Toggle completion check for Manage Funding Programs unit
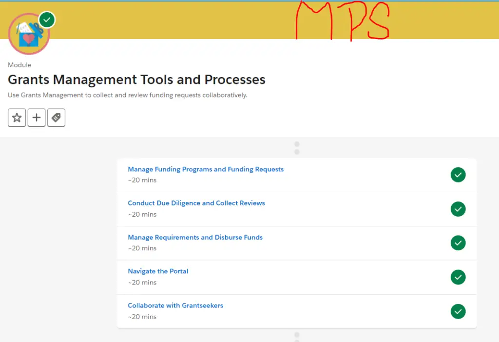The height and width of the screenshot is (342, 499). [x=458, y=175]
